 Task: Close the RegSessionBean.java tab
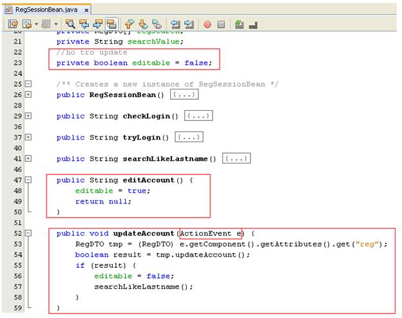pos(86,10)
